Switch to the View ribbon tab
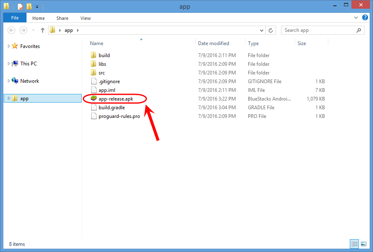 click(85, 18)
